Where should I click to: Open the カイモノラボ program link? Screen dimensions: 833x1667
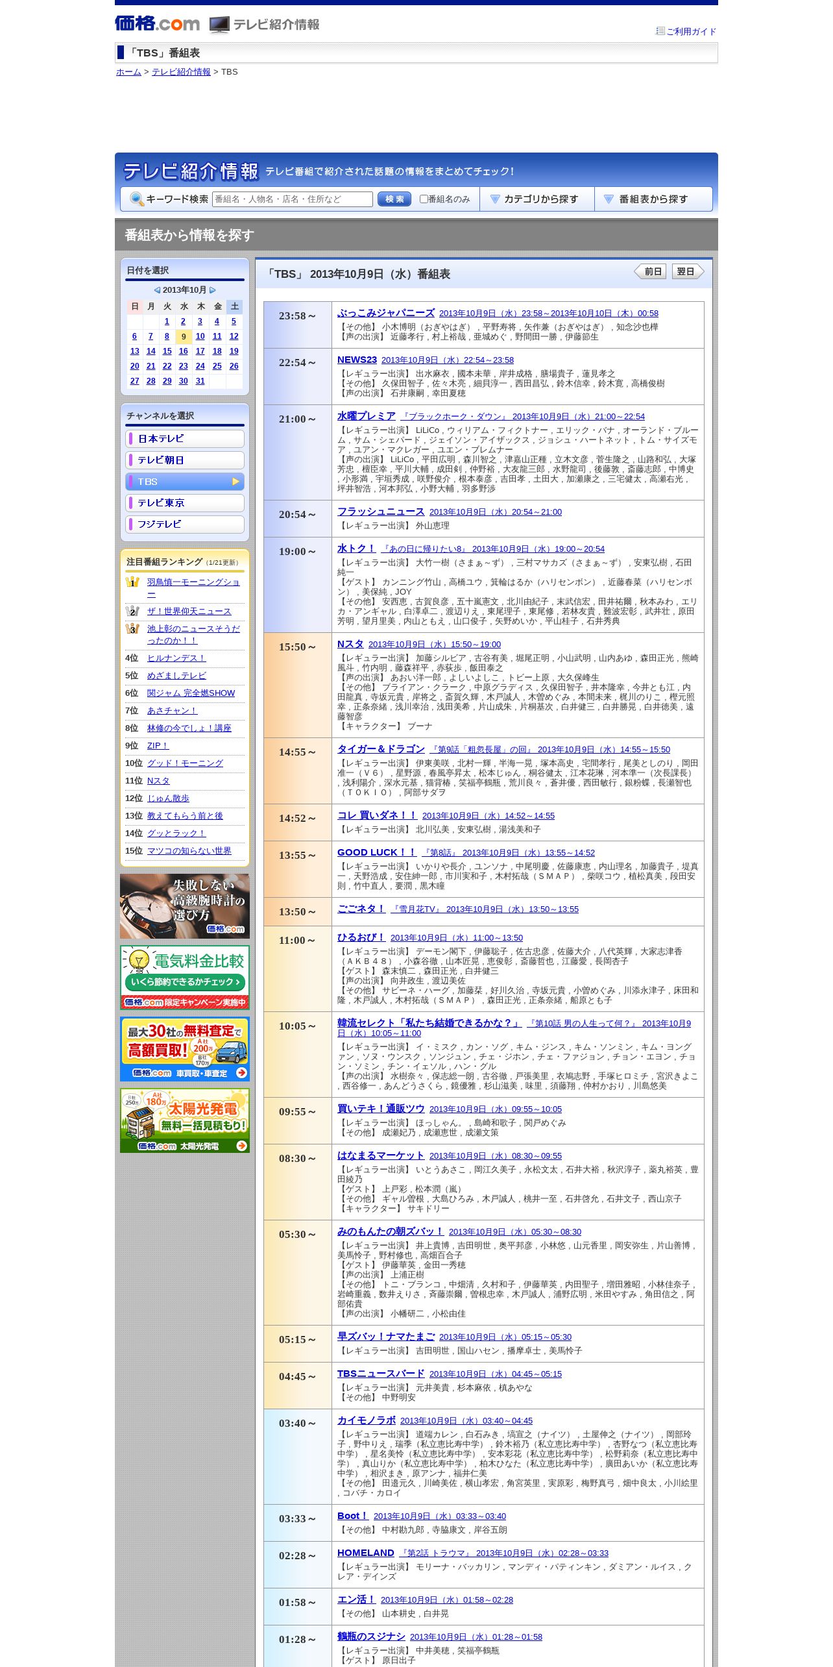[x=367, y=1420]
